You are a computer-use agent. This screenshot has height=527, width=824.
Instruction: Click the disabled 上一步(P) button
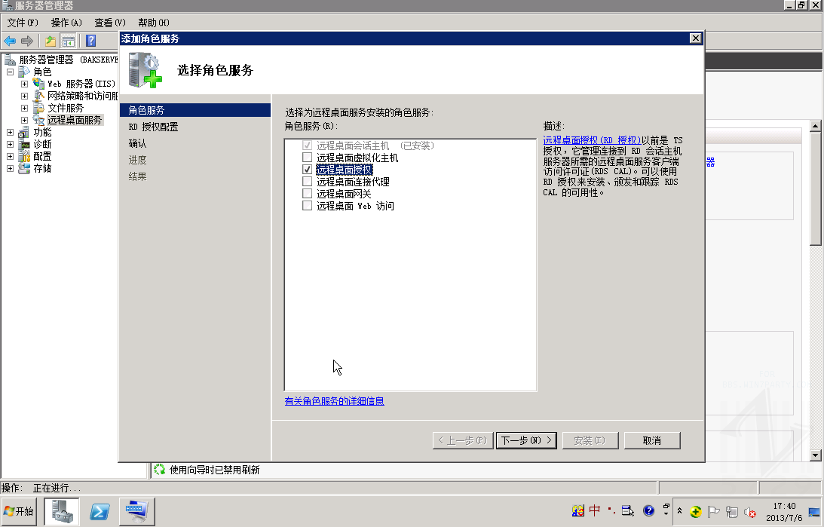(x=463, y=440)
